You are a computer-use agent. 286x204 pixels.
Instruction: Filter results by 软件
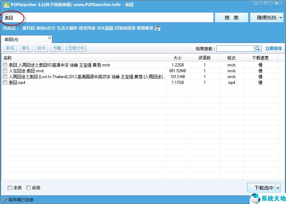coord(41,48)
